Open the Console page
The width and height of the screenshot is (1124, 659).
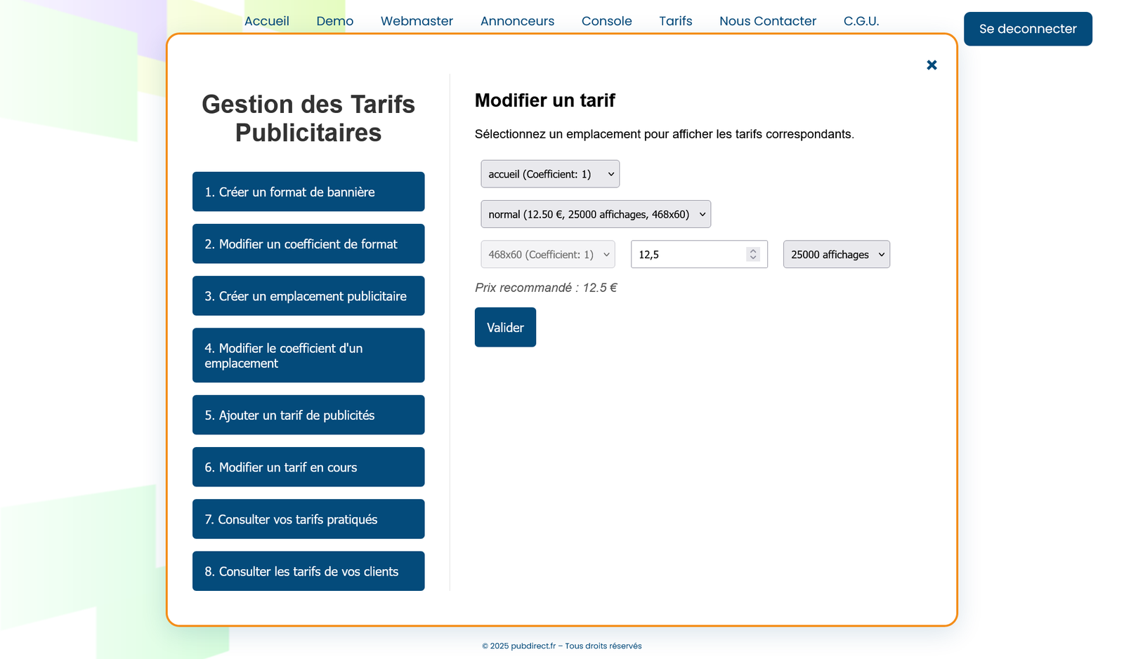tap(606, 21)
